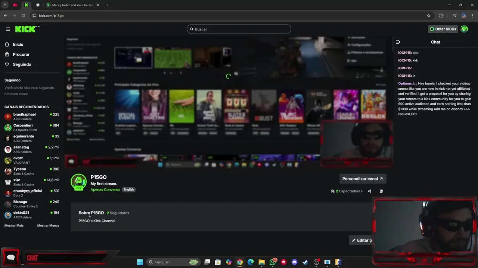
Task: Open Tyceno Slots & Casino channel
Action: pos(32,171)
